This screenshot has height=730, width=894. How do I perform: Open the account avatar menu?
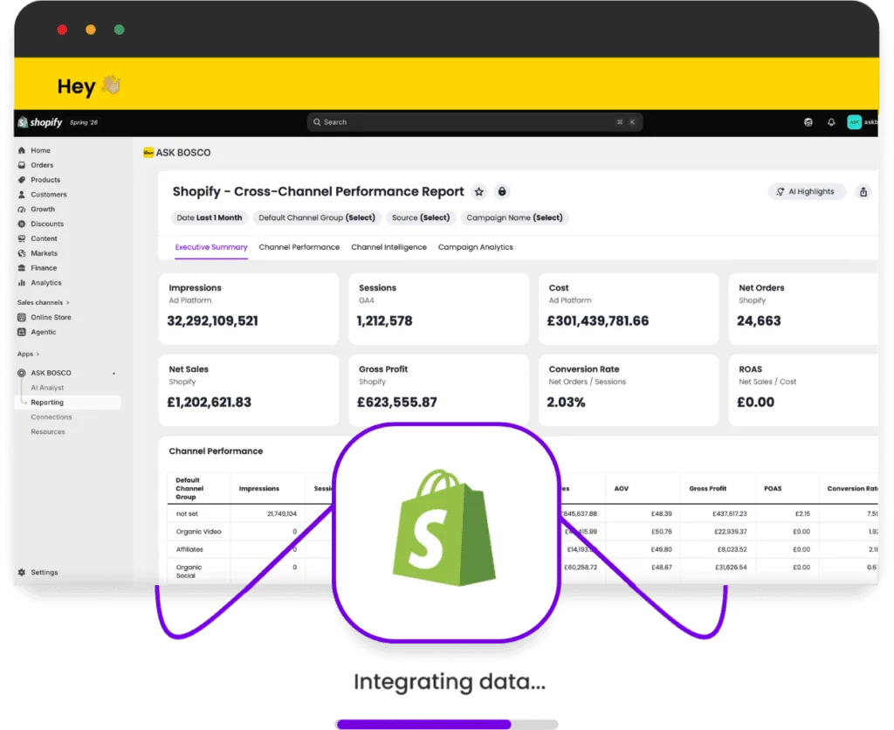click(x=854, y=122)
